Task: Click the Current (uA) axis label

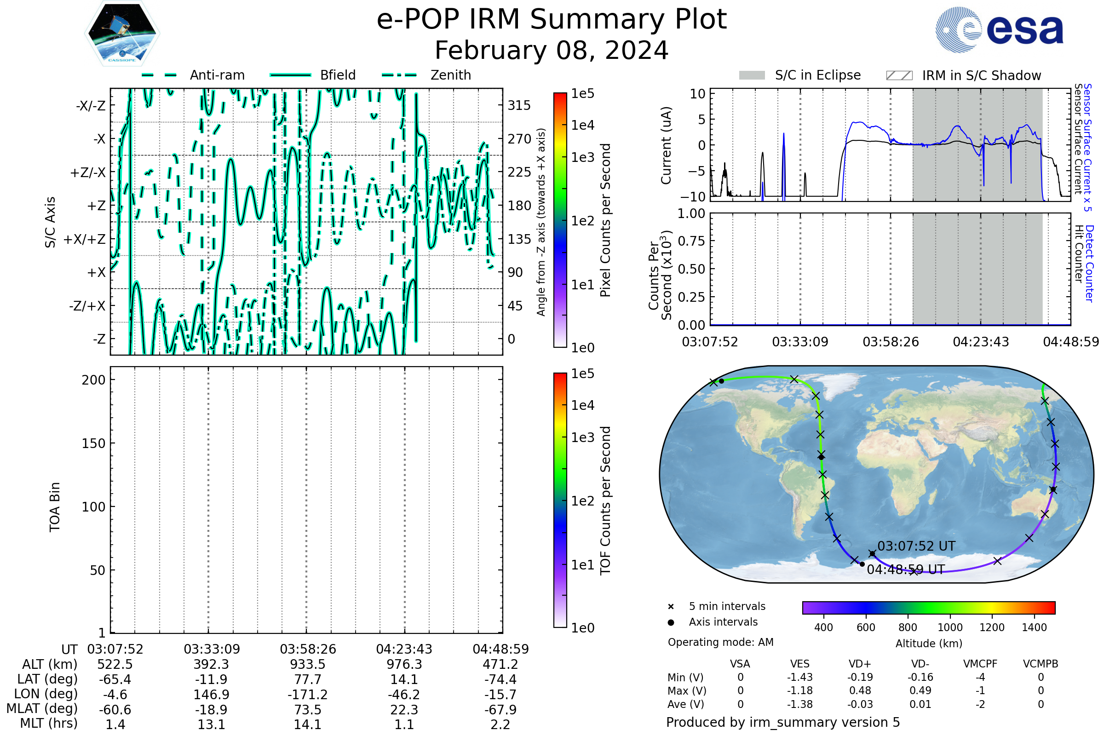Action: 666,145
